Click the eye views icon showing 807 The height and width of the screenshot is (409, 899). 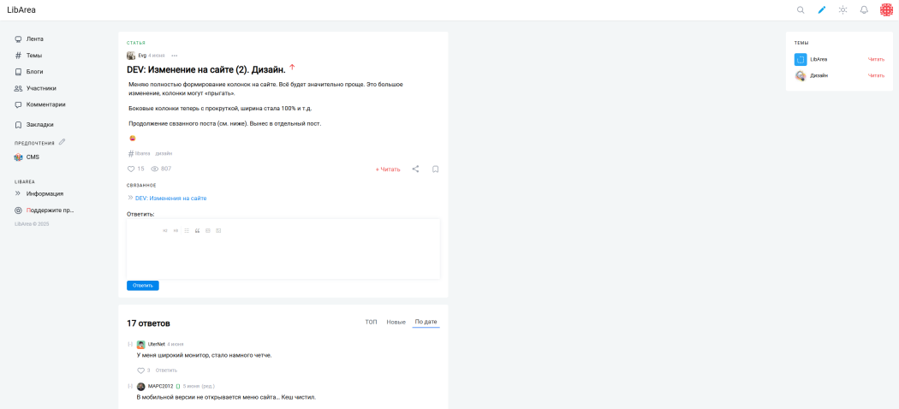click(154, 169)
